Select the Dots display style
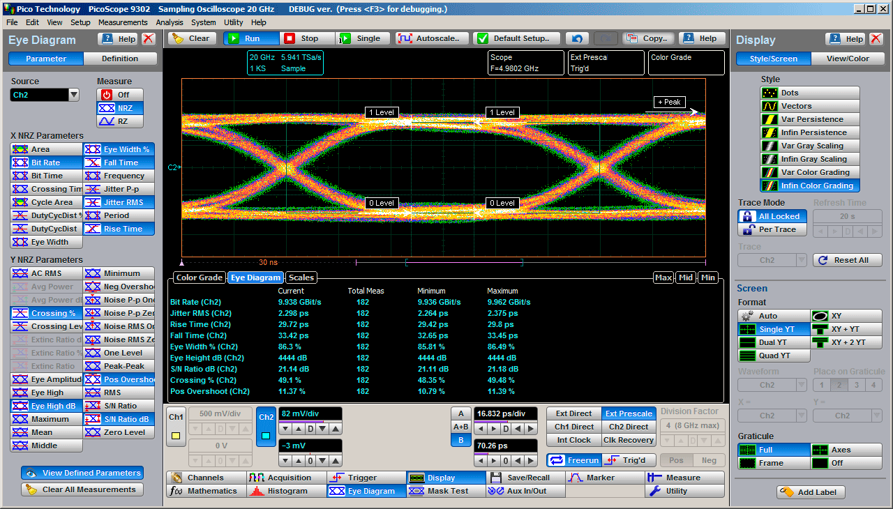This screenshot has height=509, width=893. point(809,93)
